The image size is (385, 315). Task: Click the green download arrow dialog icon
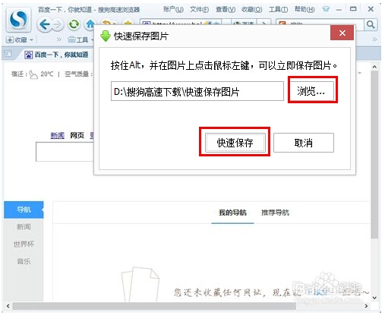pyautogui.click(x=106, y=36)
